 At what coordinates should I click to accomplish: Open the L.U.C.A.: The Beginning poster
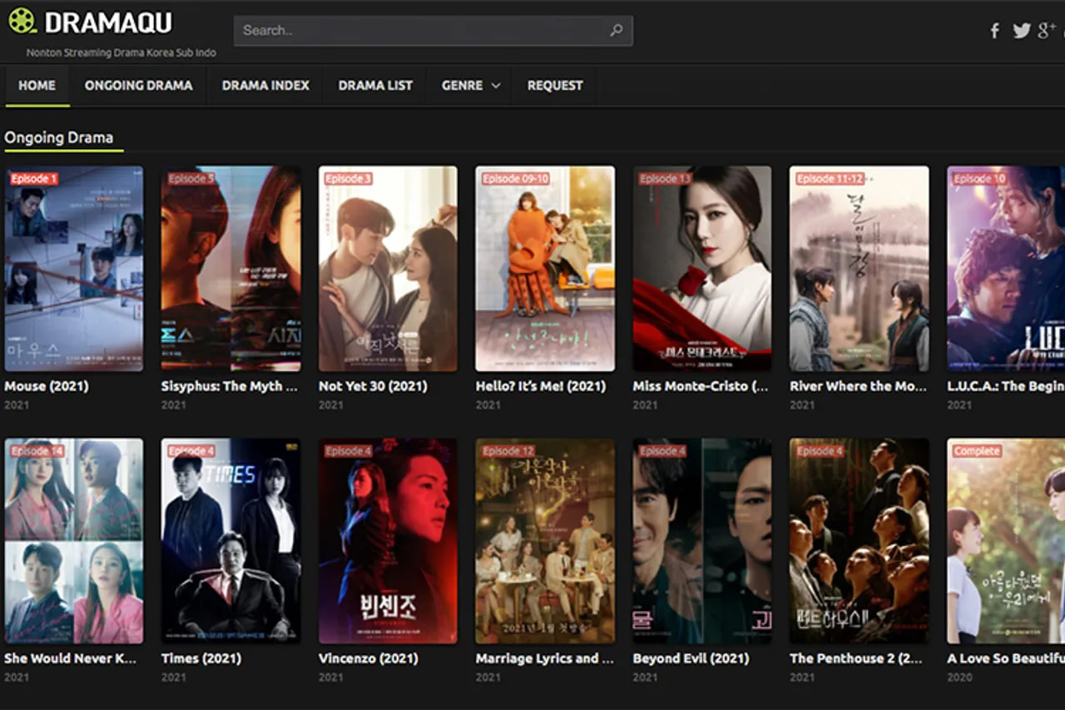pos(1006,269)
